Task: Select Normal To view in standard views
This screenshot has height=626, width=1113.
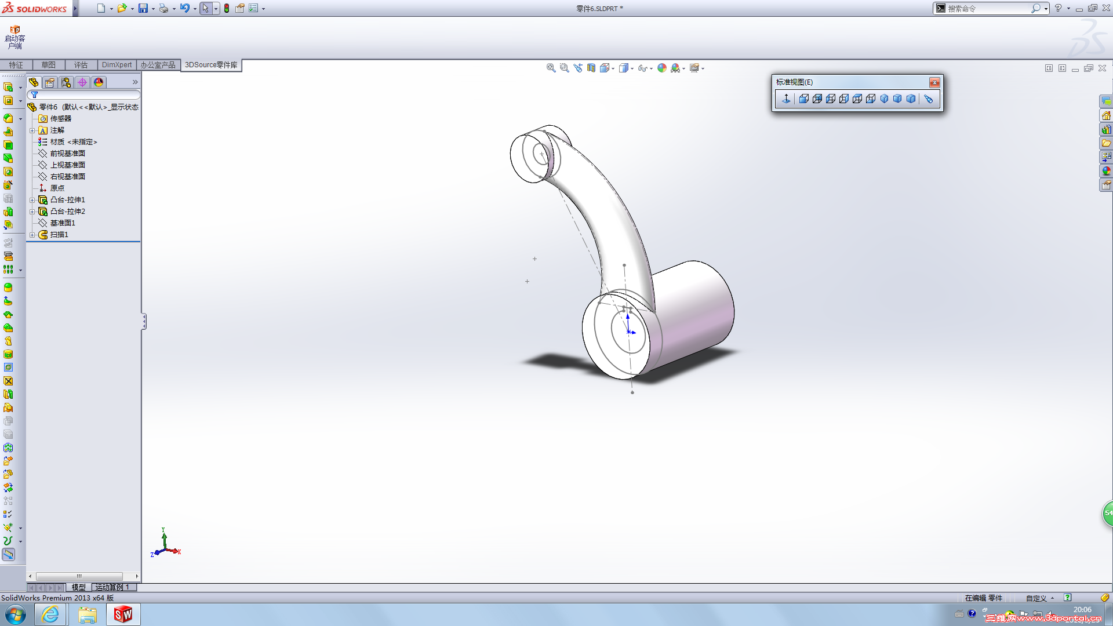Action: click(786, 99)
